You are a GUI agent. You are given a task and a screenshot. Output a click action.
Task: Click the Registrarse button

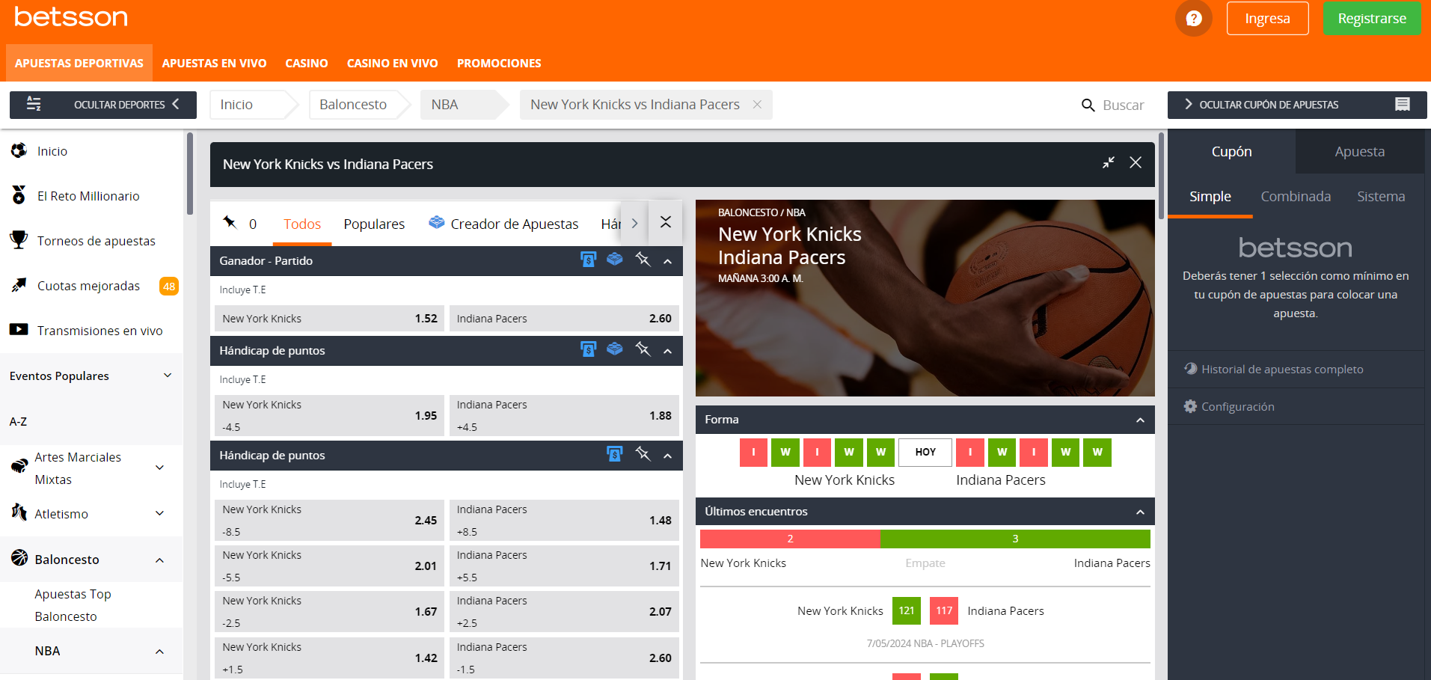point(1372,19)
